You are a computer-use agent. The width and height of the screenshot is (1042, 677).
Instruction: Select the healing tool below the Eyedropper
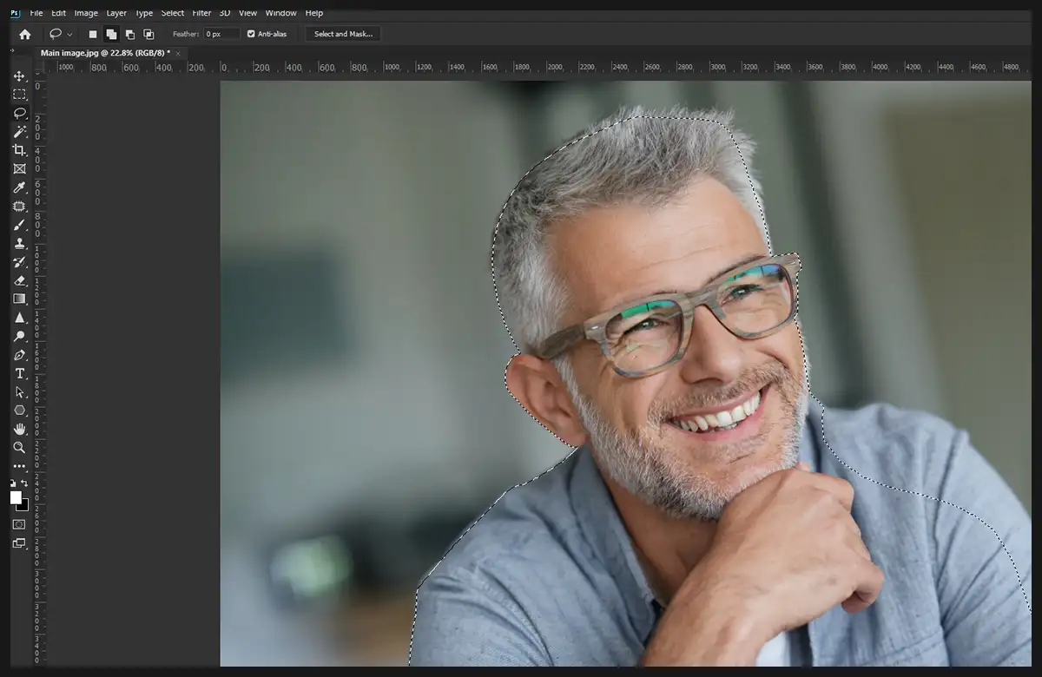pyautogui.click(x=19, y=207)
